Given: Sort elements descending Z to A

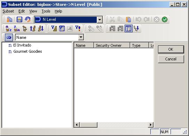Looking at the screenshot, I should pyautogui.click(x=17, y=28).
